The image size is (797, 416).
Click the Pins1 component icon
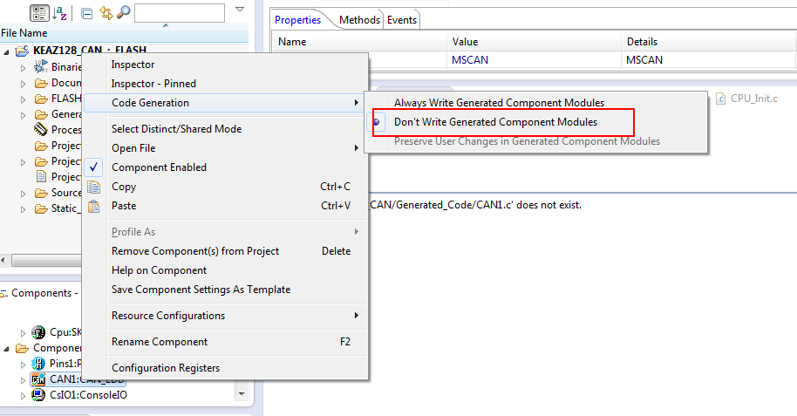tap(38, 364)
